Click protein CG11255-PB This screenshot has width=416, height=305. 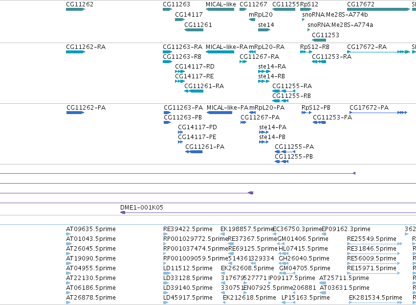coord(282,162)
